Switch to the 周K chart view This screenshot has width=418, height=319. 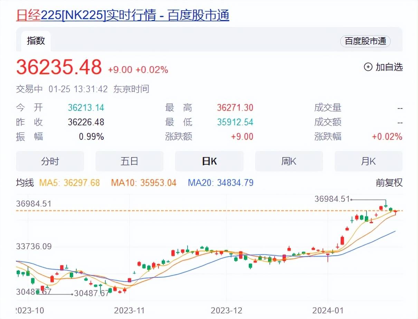[289, 161]
